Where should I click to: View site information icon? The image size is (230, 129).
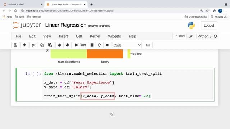click(x=23, y=11)
